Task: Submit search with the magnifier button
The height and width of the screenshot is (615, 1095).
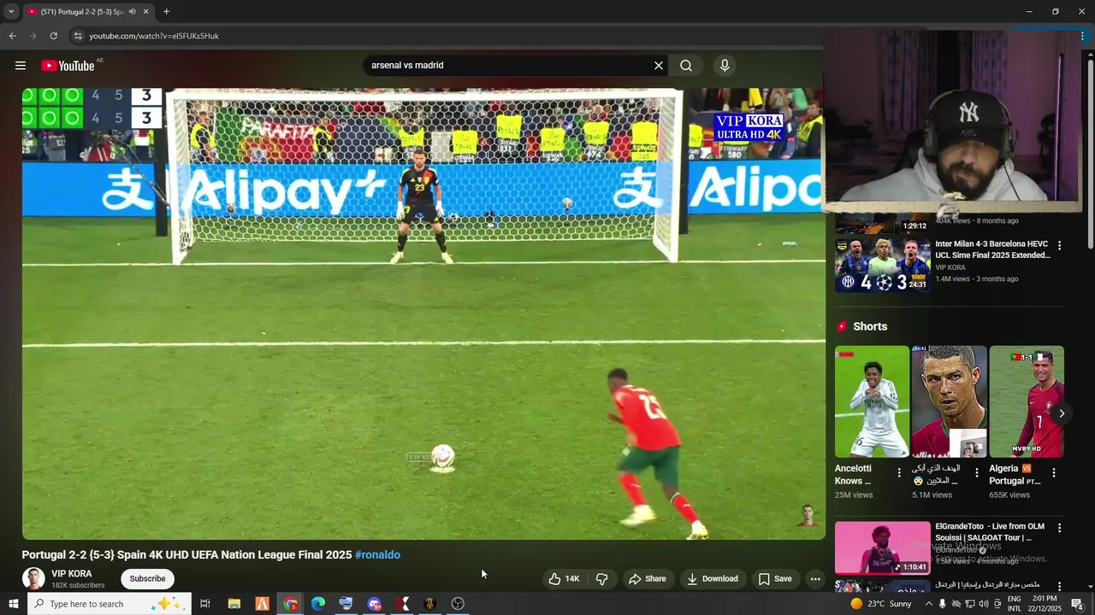Action: point(686,66)
